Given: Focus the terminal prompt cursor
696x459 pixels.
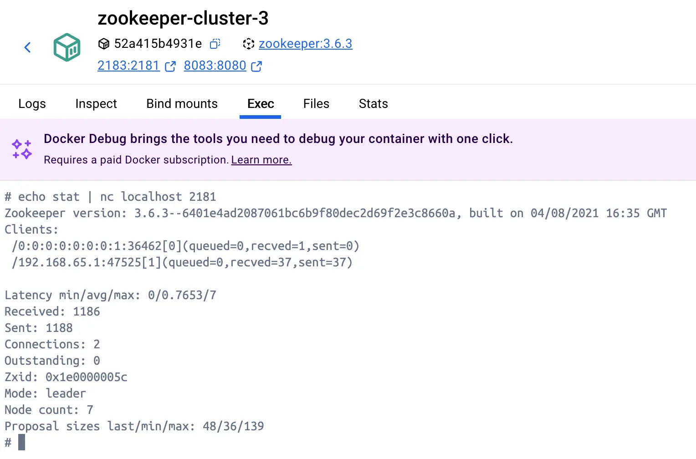Looking at the screenshot, I should 21,442.
